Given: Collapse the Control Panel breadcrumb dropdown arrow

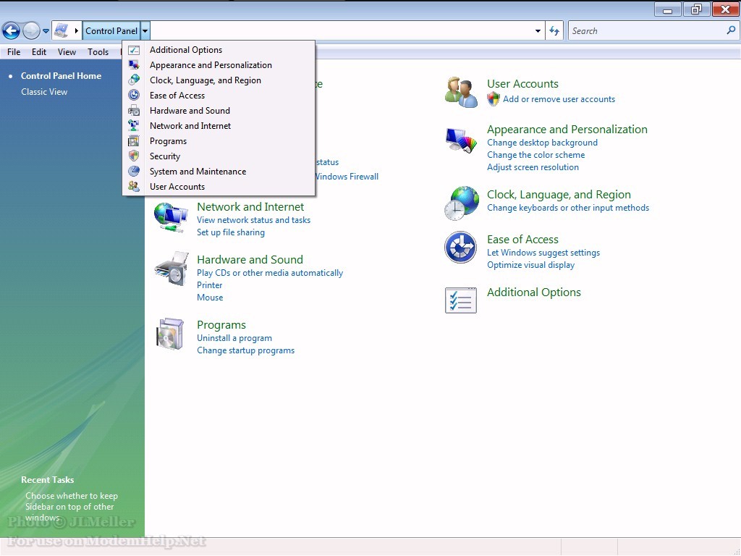Looking at the screenshot, I should tap(145, 31).
